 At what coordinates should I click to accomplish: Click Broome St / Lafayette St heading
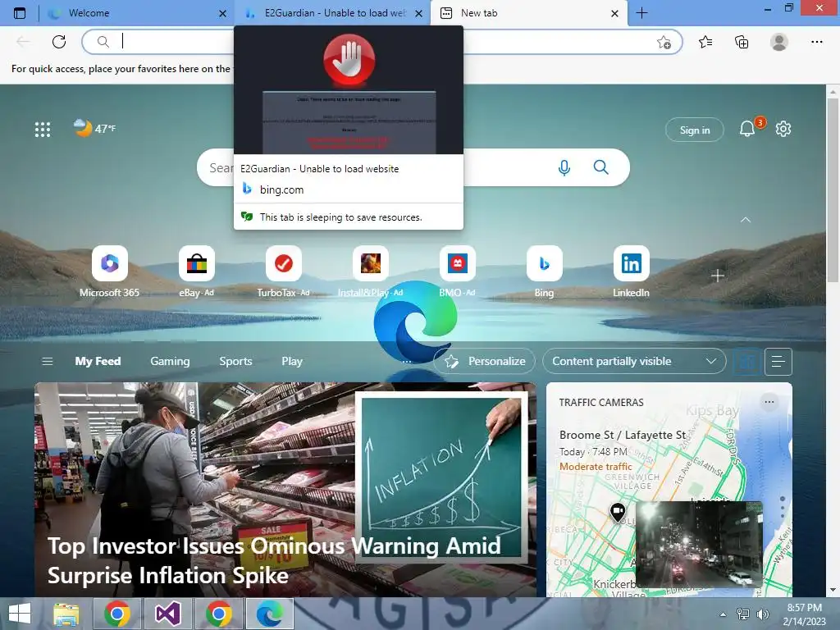[x=623, y=435]
